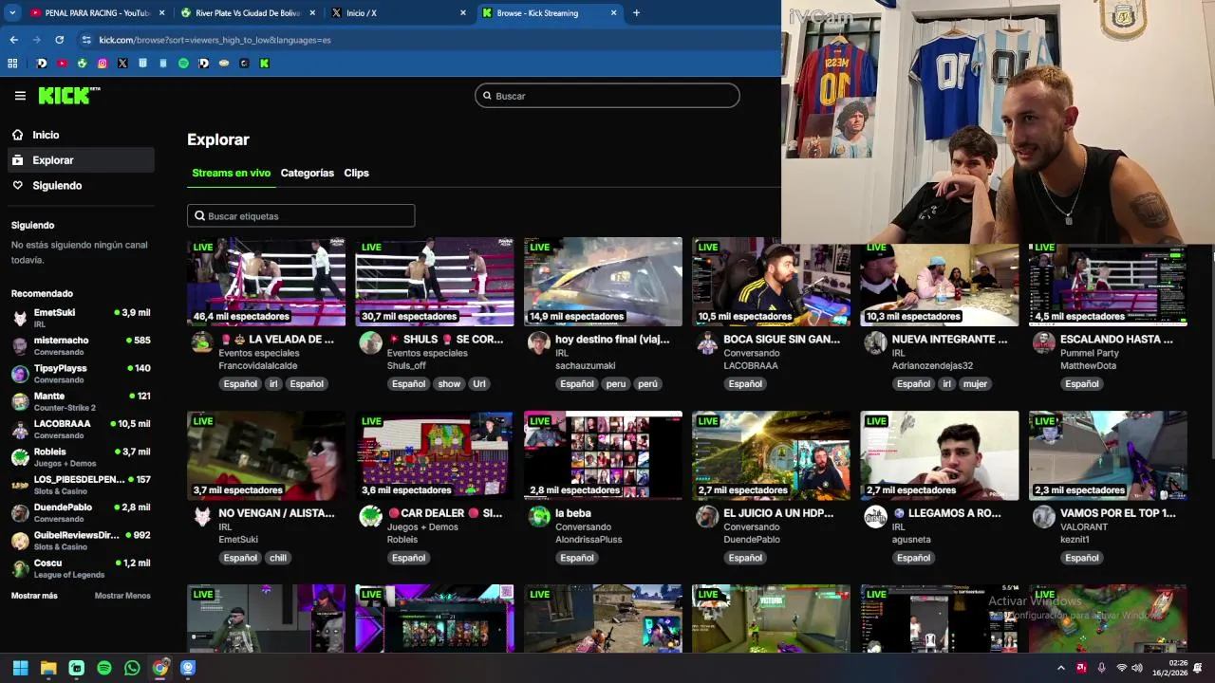Open Explorar in the Kick sidebar
This screenshot has height=683, width=1215.
pyautogui.click(x=80, y=160)
